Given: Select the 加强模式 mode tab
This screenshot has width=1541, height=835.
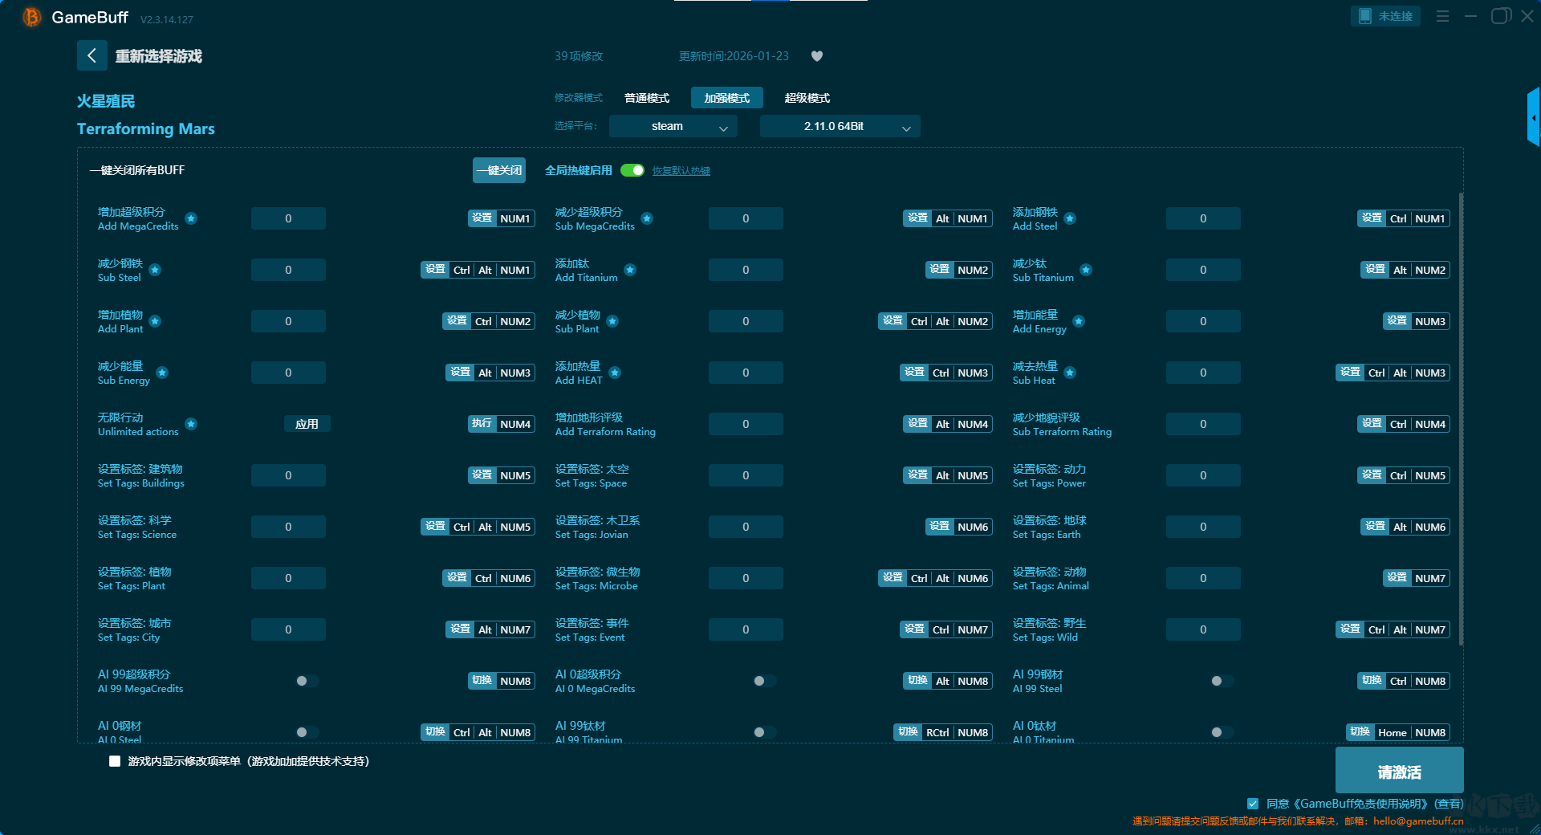Looking at the screenshot, I should (727, 98).
